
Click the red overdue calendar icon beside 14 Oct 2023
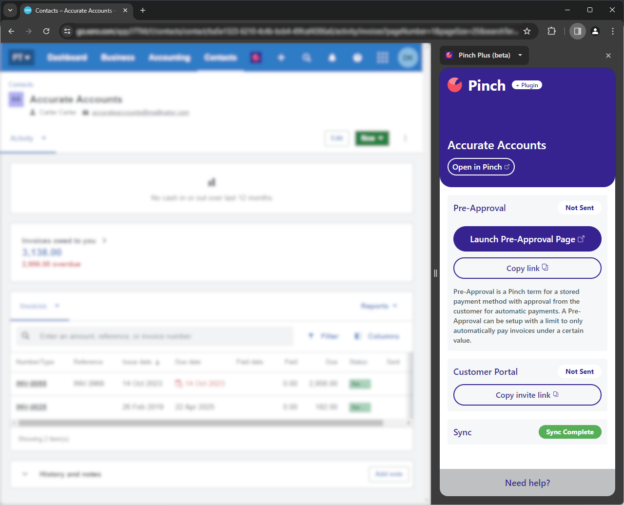[x=178, y=384]
